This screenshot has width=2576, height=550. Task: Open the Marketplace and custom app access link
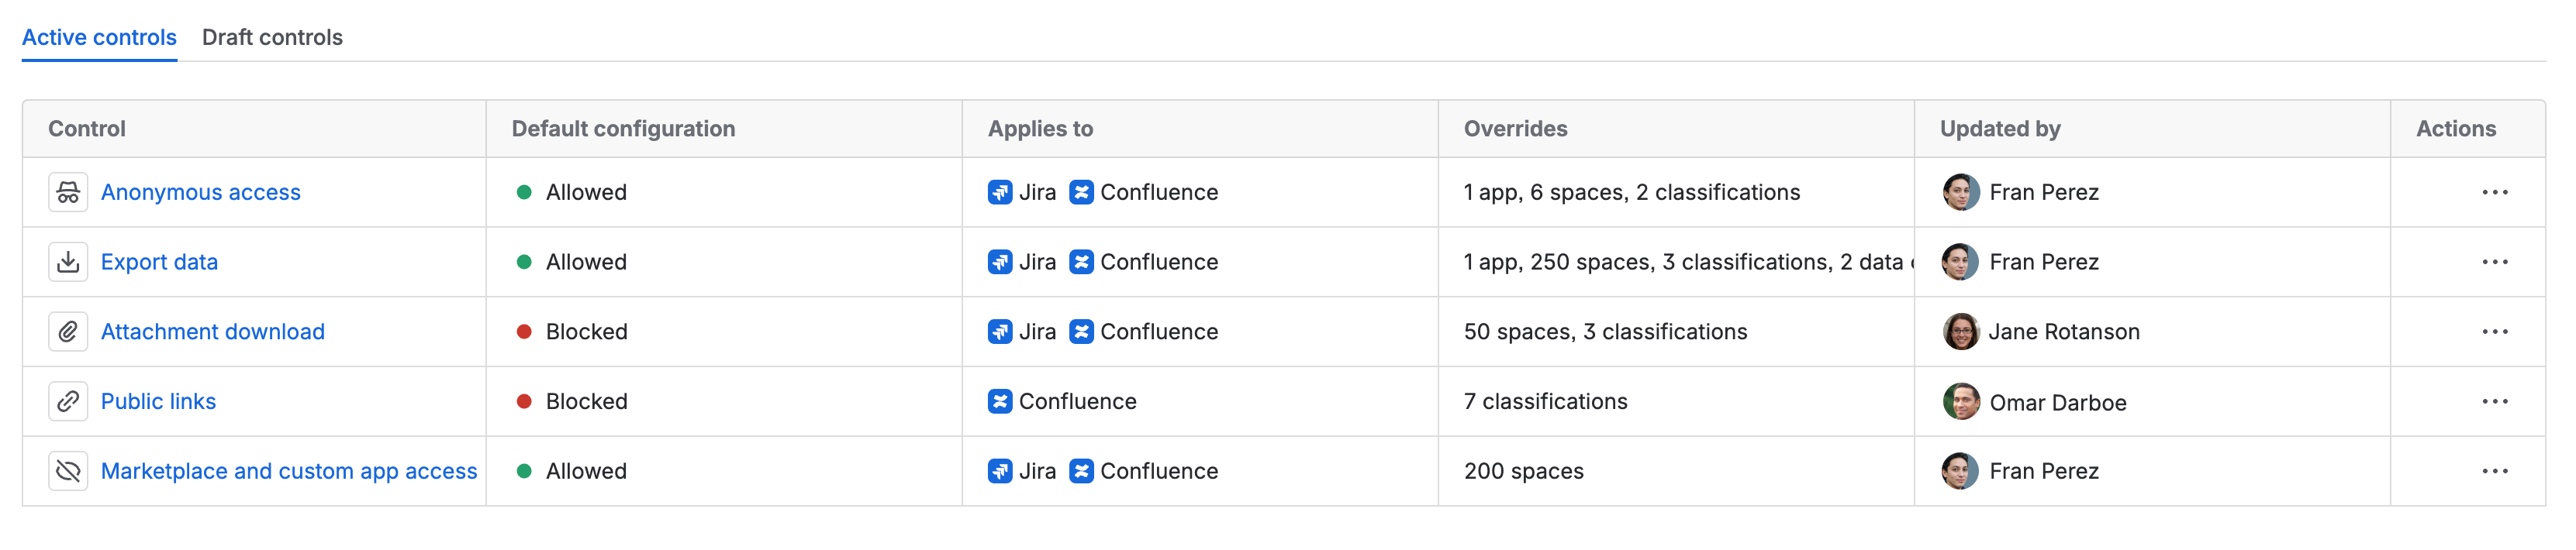point(289,471)
